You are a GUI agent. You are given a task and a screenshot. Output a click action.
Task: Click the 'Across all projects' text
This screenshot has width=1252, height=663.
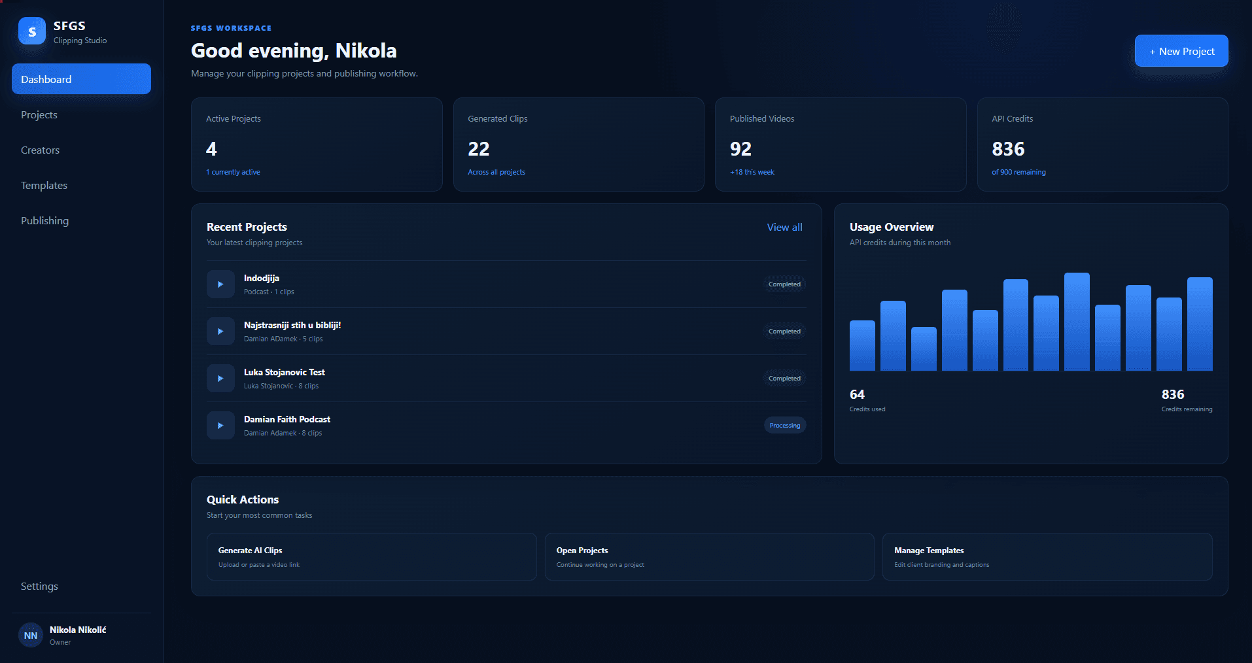tap(496, 172)
